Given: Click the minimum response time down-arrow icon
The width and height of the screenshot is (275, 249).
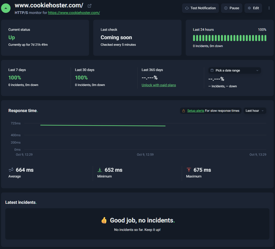Looking at the screenshot, I should 100,170.
